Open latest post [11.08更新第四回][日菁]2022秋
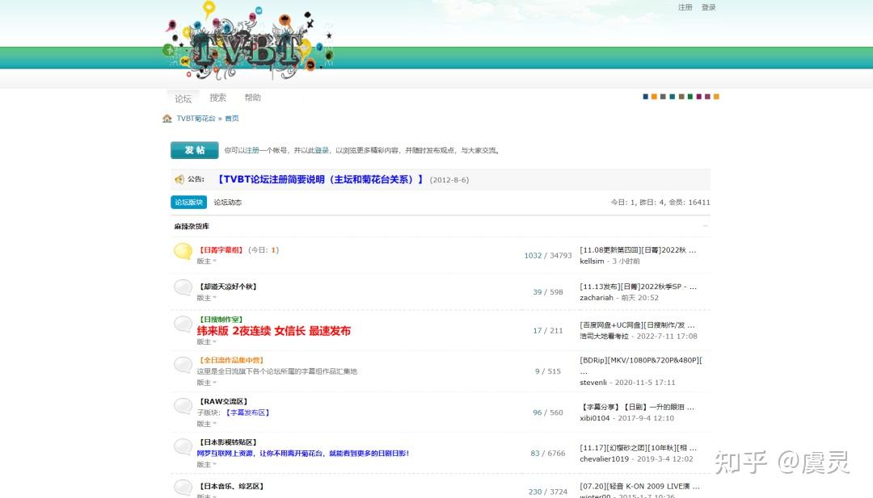 (x=638, y=250)
